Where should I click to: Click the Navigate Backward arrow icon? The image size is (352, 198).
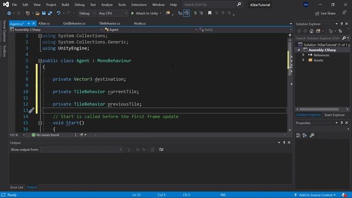tap(9, 13)
